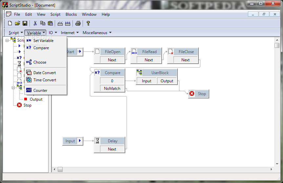The width and height of the screenshot is (283, 183).
Task: Click the canvas scroll down arrow
Action: [277, 164]
